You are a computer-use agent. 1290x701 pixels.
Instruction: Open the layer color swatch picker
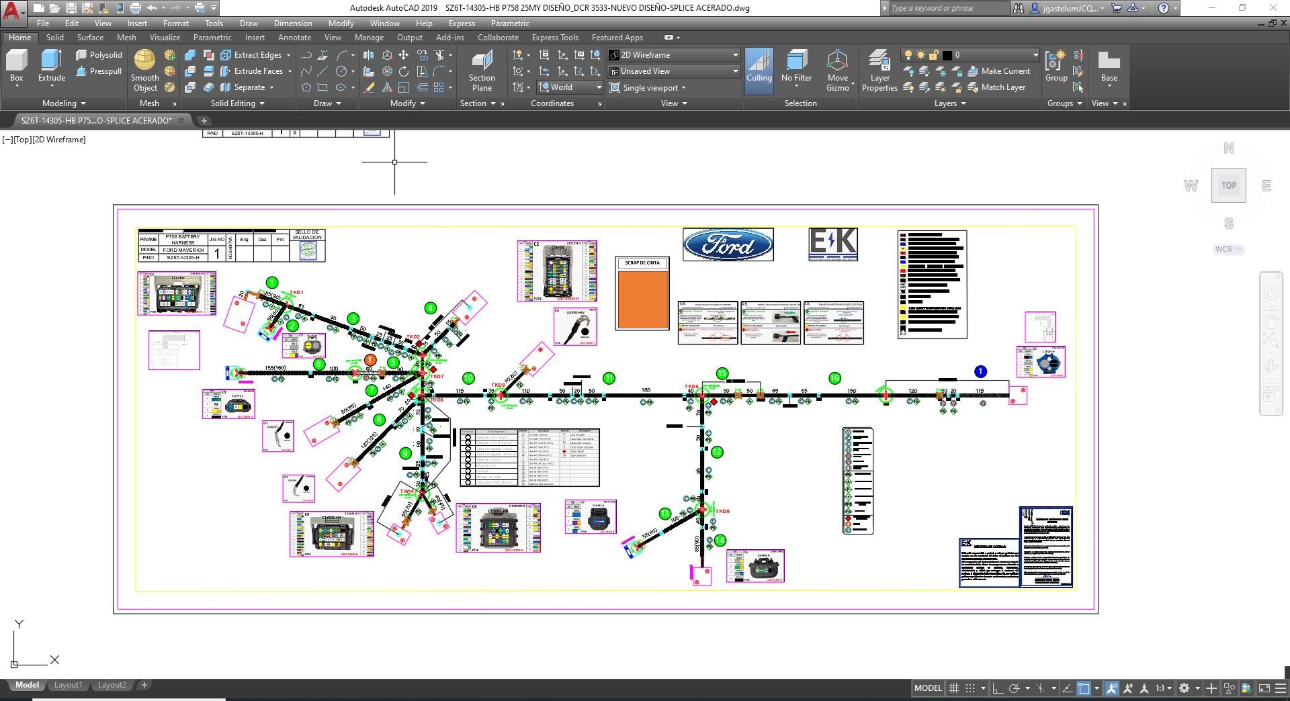coord(947,55)
